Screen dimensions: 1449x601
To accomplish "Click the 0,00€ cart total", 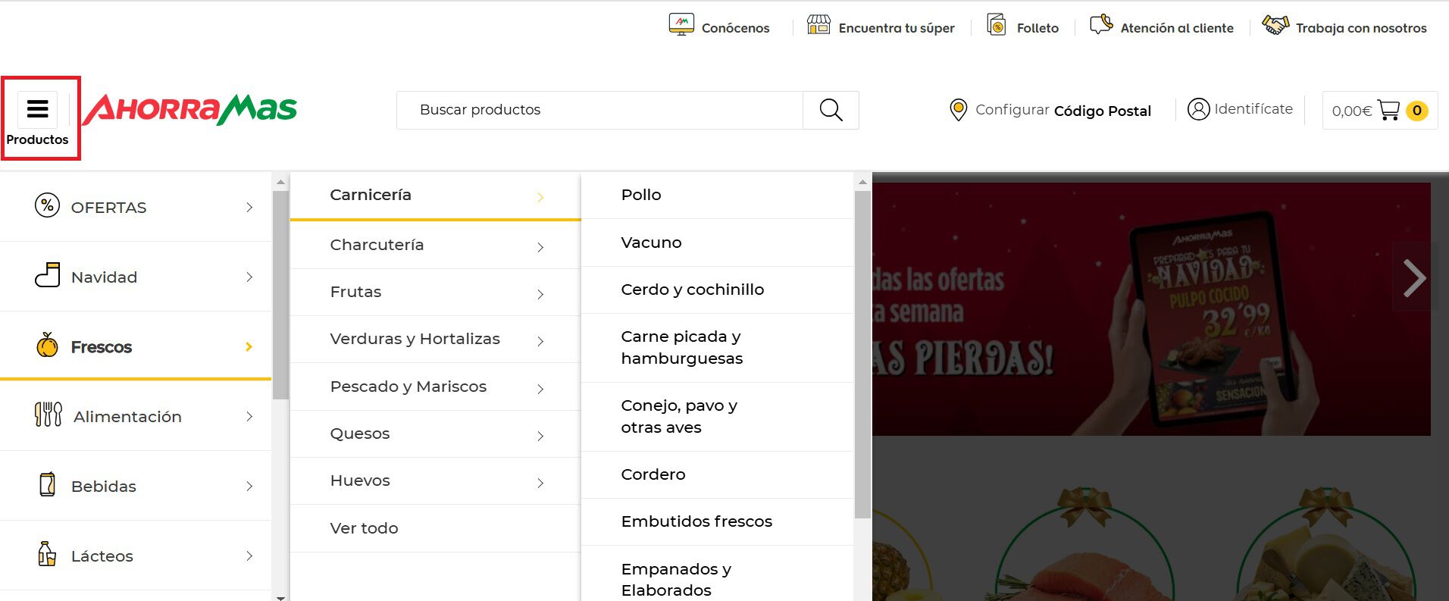I will tap(1352, 111).
